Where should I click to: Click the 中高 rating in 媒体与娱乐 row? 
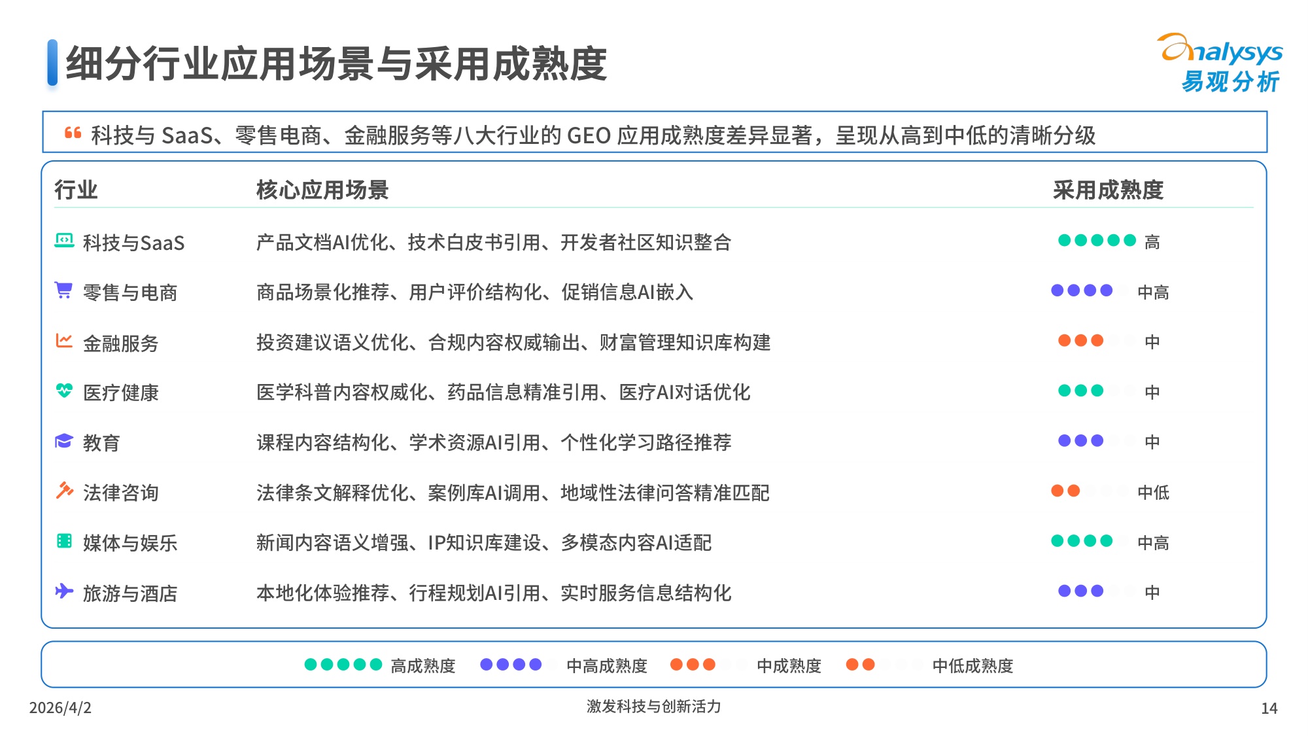1153,542
